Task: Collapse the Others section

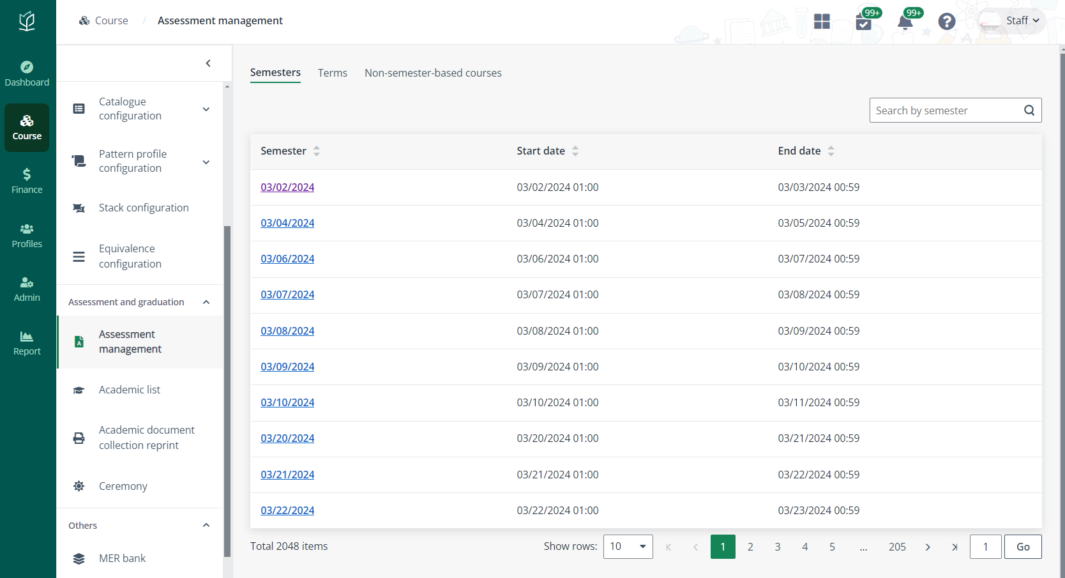Action: (206, 525)
